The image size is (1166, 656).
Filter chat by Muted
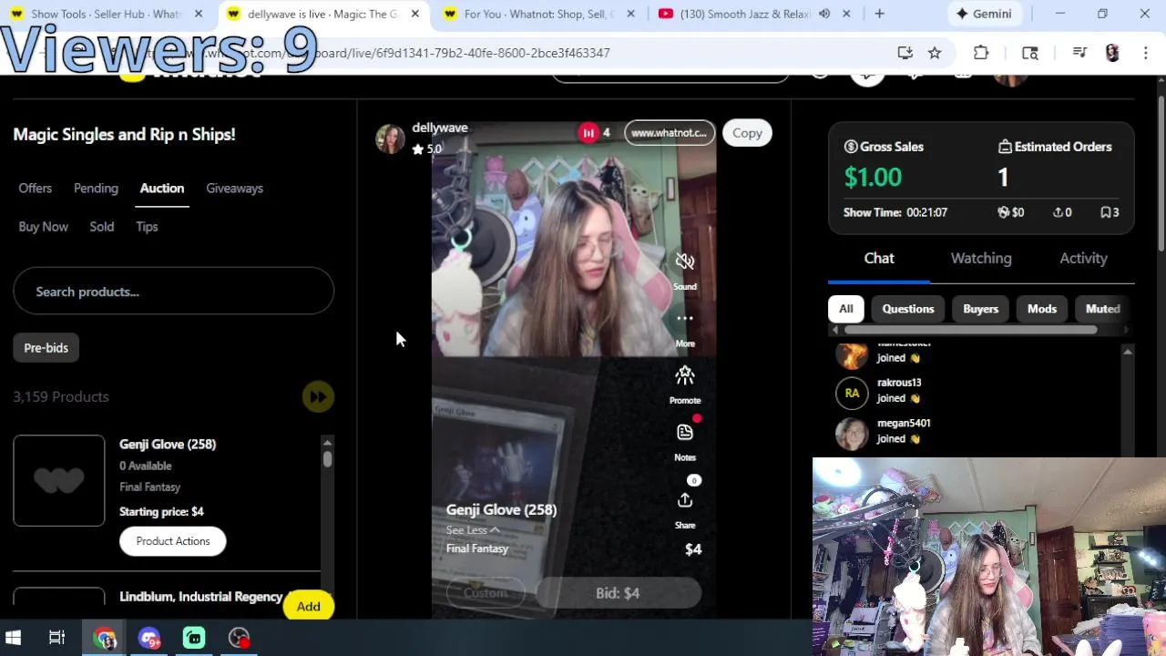click(x=1102, y=309)
